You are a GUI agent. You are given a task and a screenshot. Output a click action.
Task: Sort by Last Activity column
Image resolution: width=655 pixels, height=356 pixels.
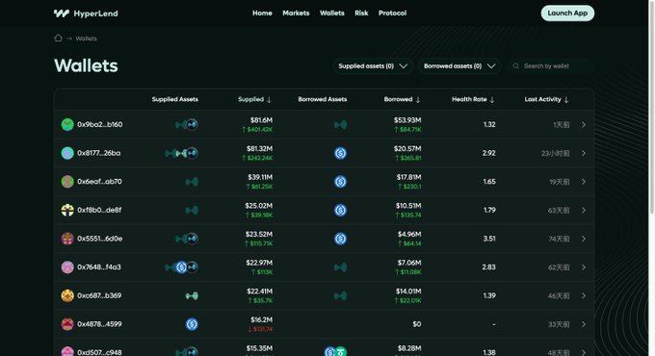(x=546, y=99)
